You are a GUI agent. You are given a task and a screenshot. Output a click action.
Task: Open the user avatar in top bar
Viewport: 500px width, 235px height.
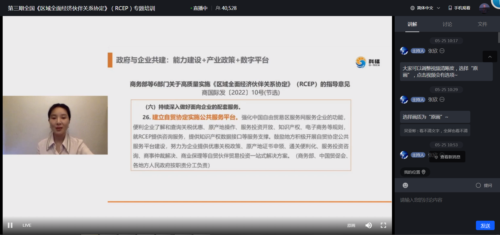pos(484,8)
